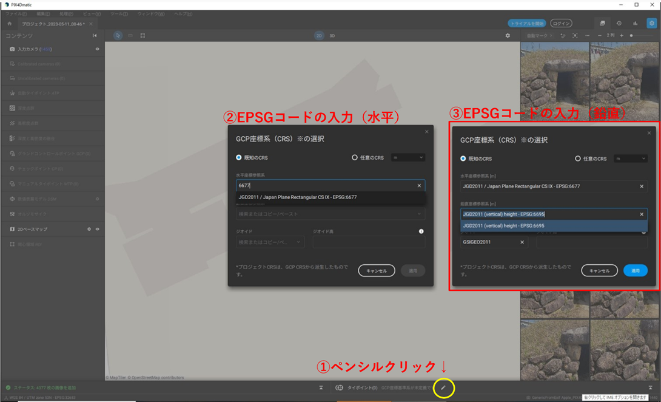Select 任意のCRS in the right dialog
The image size is (661, 402).
click(x=578, y=158)
